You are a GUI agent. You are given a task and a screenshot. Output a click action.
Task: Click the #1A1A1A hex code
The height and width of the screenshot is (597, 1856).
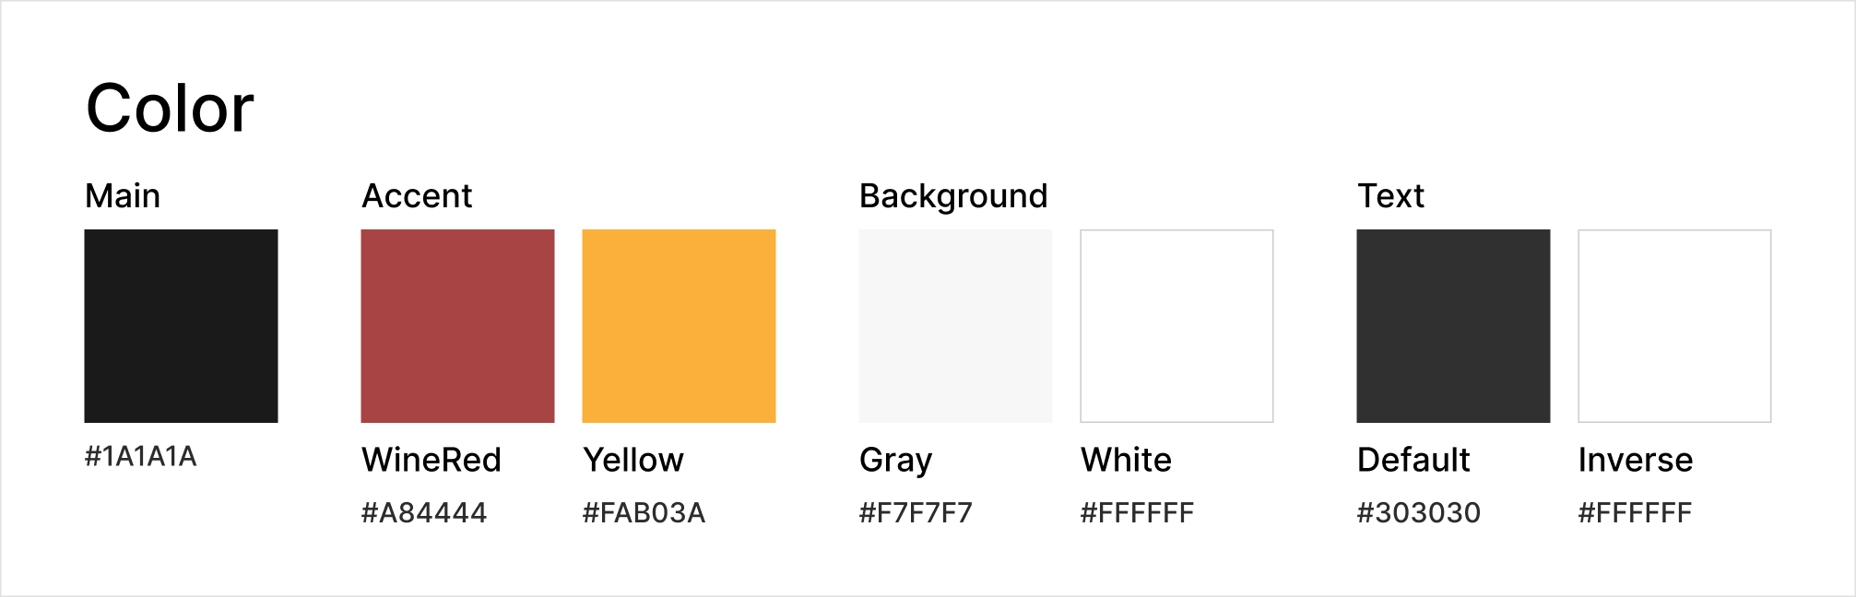(141, 457)
